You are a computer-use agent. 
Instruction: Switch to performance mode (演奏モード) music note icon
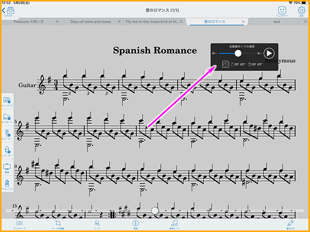[x=174, y=225]
